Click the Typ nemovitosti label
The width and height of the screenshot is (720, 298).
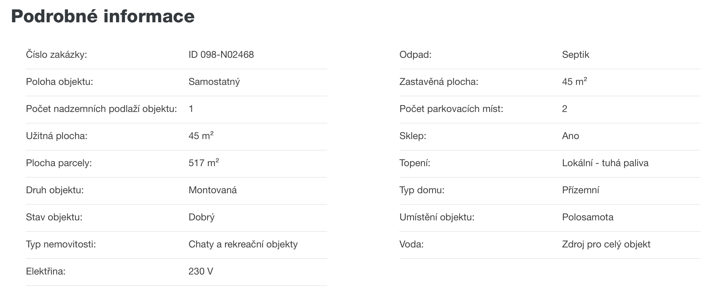pos(61,244)
